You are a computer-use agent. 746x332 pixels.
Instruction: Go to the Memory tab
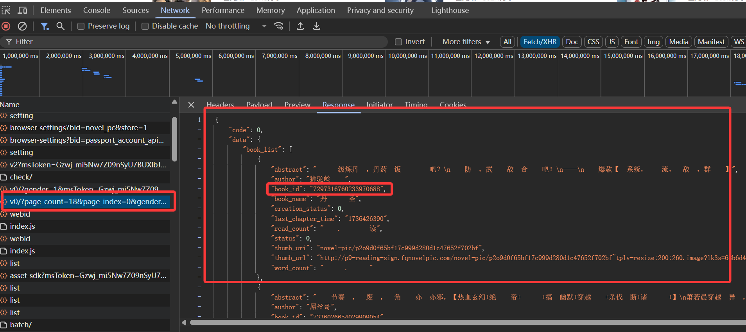271,10
